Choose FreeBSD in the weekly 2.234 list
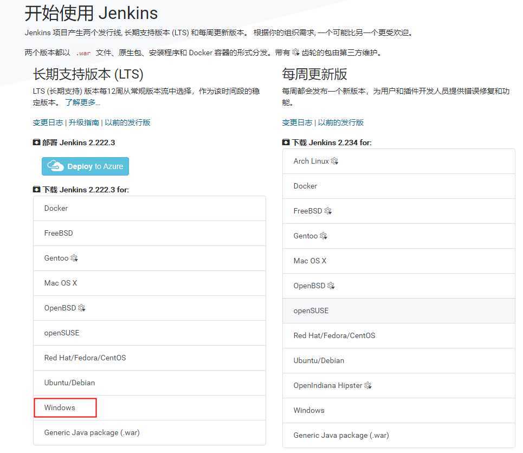 (398, 211)
